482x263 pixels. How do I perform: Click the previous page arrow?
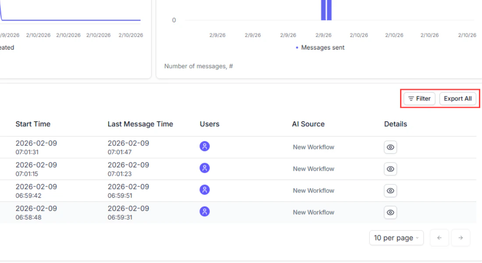439,238
